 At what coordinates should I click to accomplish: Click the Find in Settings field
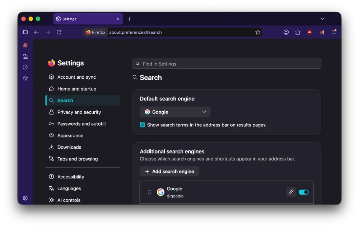point(227,64)
